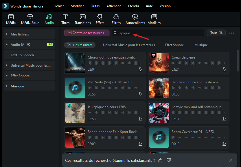The width and height of the screenshot is (241, 167).
Task: Dismiss the search feedback bar
Action: (230, 160)
